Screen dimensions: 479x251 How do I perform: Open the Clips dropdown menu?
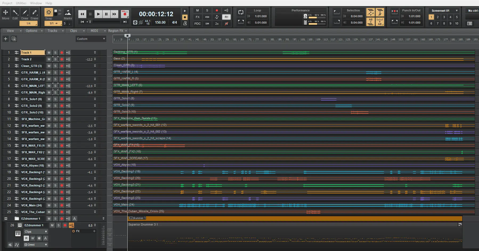[x=76, y=31]
